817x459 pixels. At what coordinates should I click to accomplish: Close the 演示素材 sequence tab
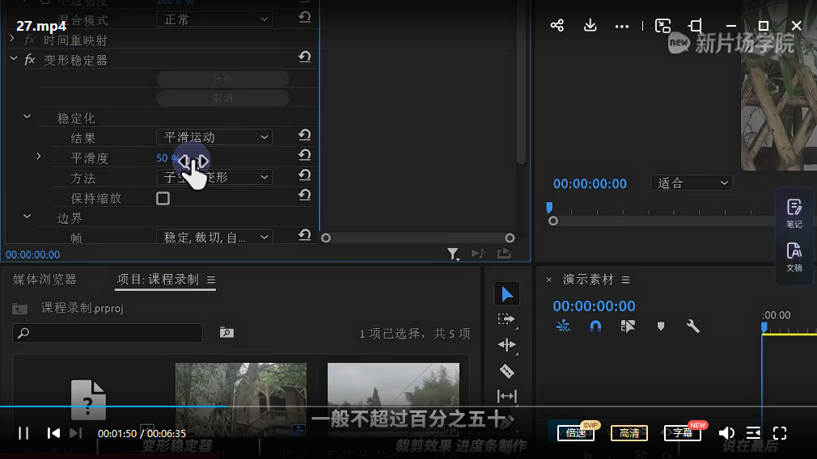click(x=548, y=280)
